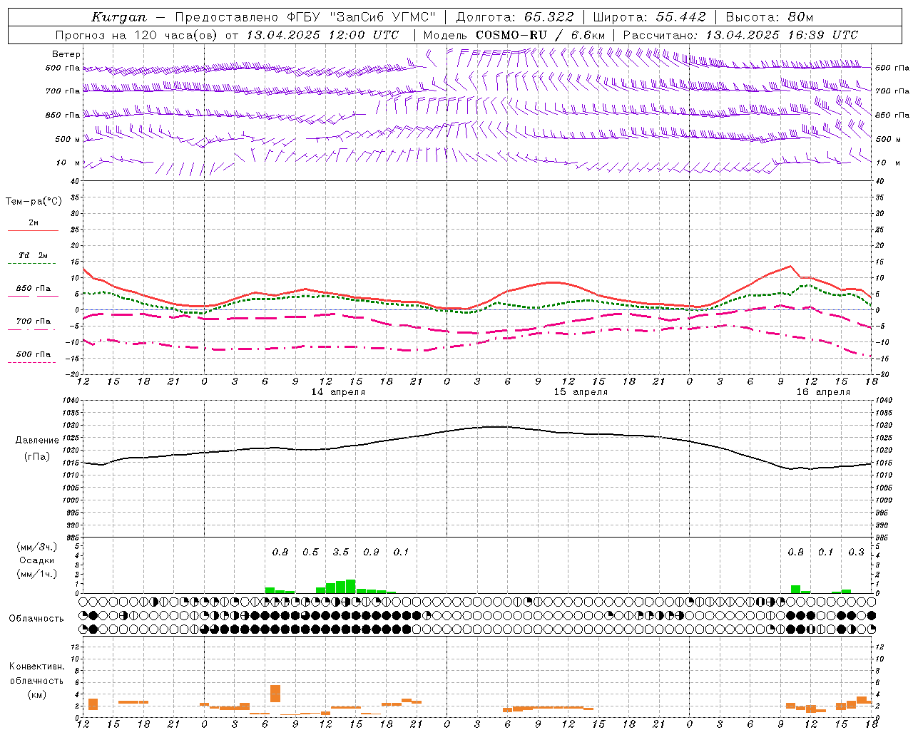Click the "3.5" precipitation total value
913x730 pixels.
tap(341, 552)
